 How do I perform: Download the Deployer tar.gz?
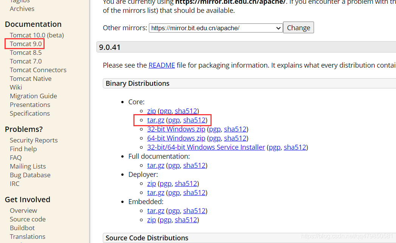tap(156, 193)
